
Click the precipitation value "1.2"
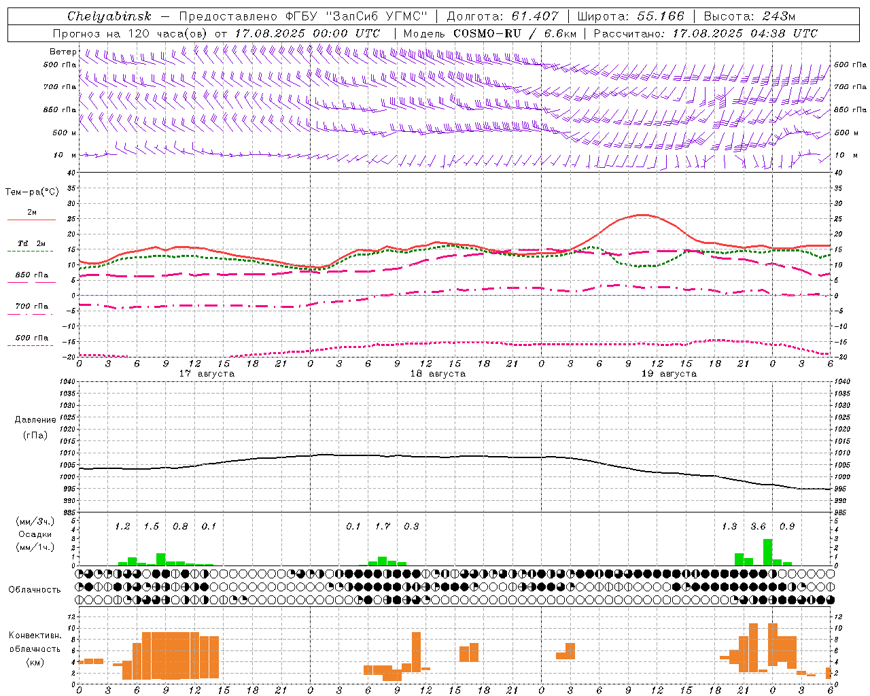[122, 526]
